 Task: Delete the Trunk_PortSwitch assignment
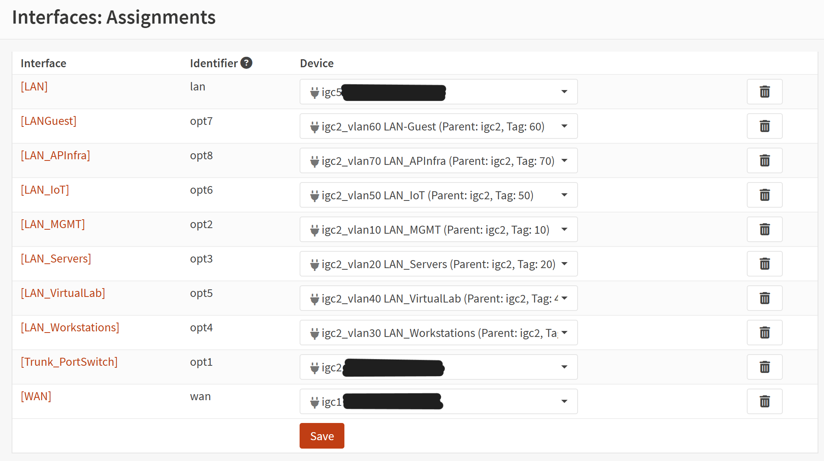(x=764, y=367)
